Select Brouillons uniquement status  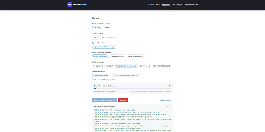pyautogui.click(x=135, y=56)
